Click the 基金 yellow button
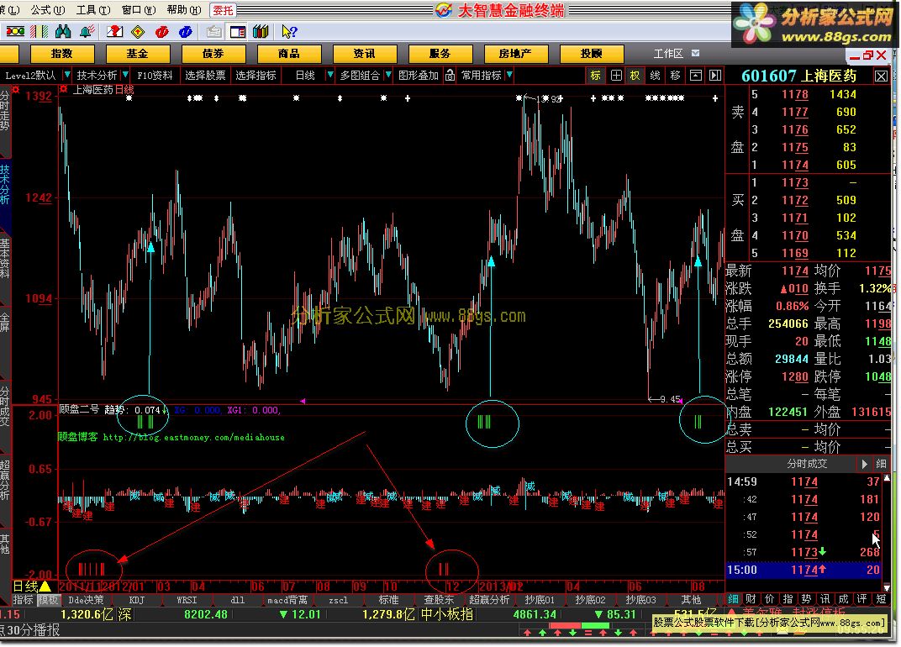901x647 pixels. click(137, 54)
